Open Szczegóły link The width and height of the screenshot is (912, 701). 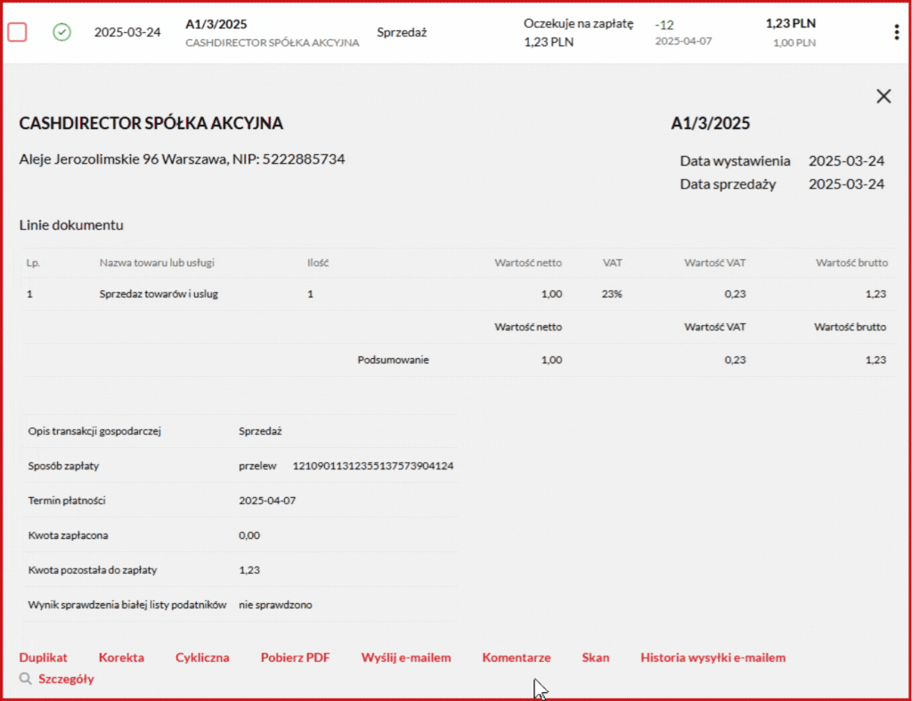pyautogui.click(x=66, y=679)
